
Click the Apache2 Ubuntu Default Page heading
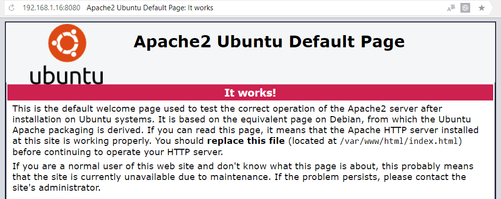(269, 42)
